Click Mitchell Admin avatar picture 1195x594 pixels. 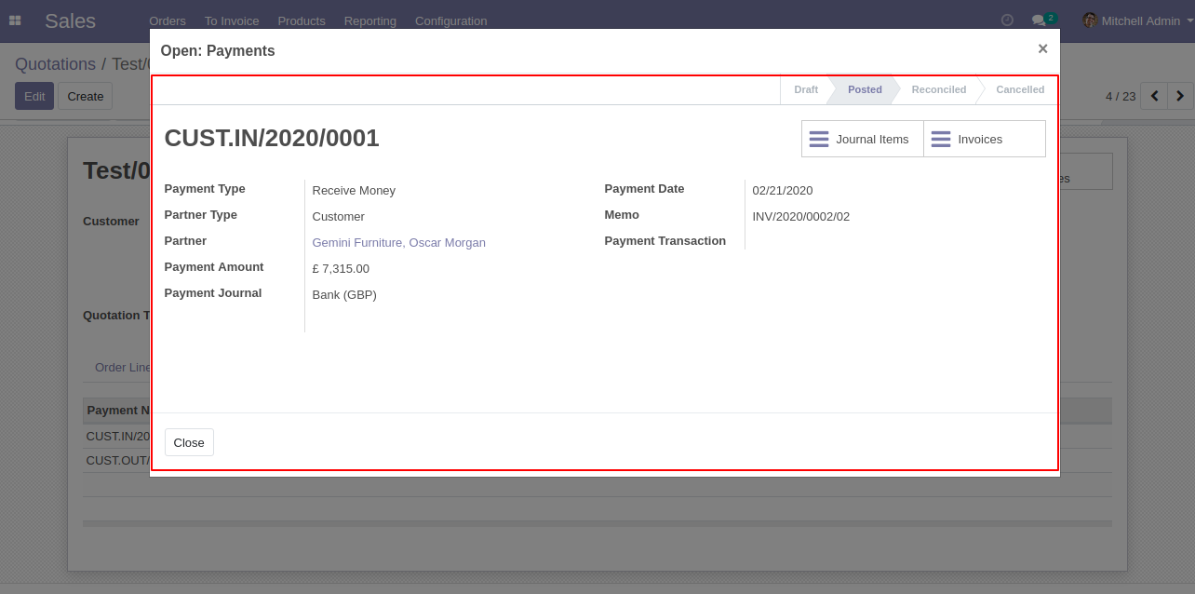pyautogui.click(x=1089, y=20)
